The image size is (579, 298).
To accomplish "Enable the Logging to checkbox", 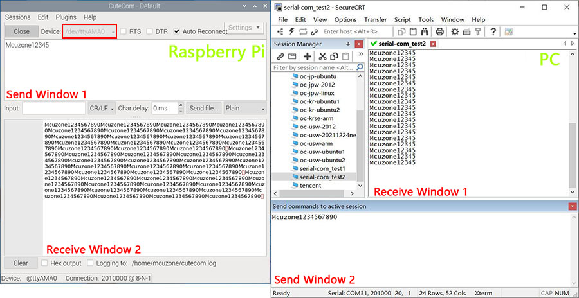I will click(91, 263).
